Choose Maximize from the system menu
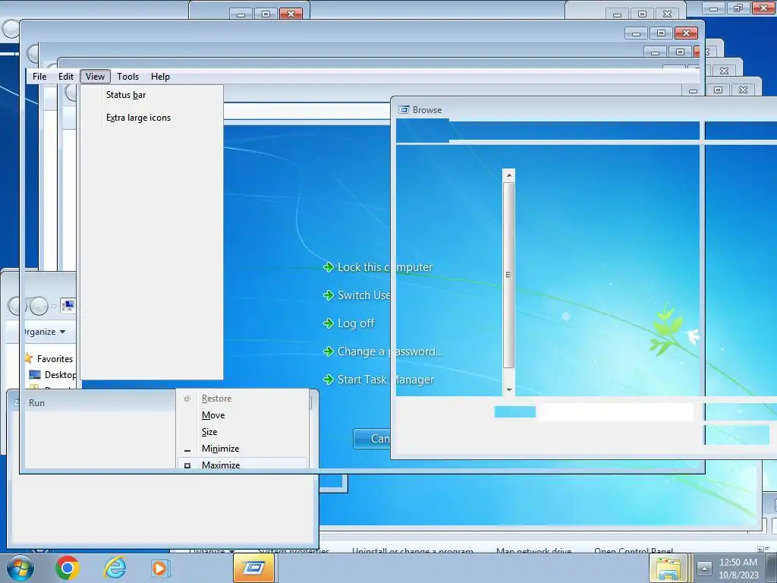 point(243,465)
